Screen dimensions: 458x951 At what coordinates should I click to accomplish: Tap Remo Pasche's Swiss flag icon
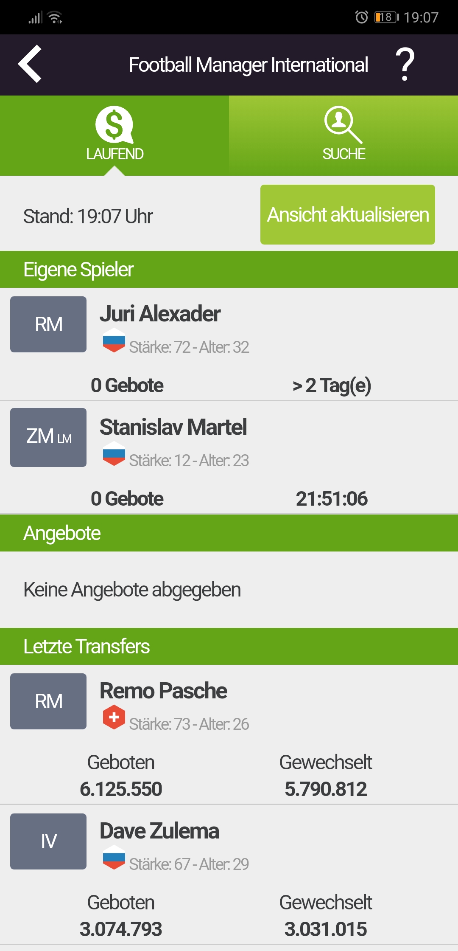[114, 717]
